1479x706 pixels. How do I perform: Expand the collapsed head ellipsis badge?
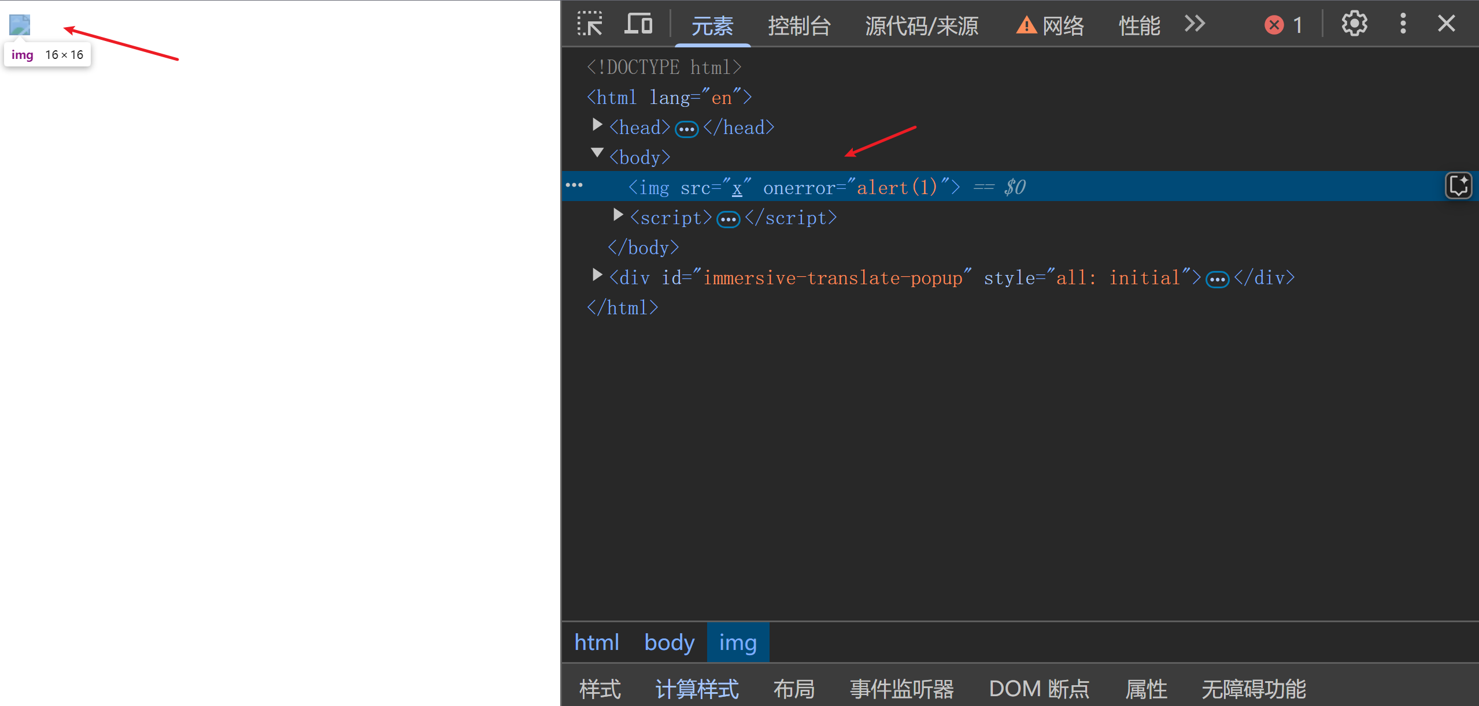(x=686, y=129)
